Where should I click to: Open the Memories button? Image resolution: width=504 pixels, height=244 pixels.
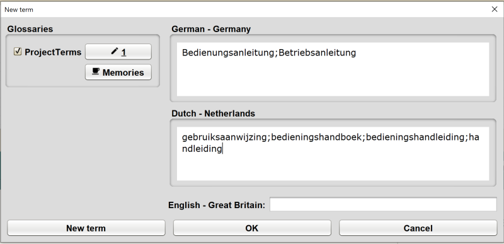point(118,73)
